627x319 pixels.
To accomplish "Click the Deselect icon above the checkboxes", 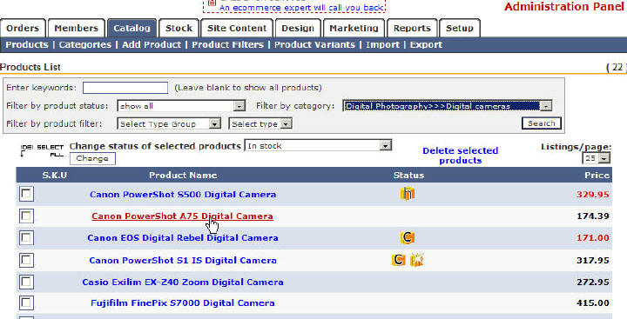I will coord(26,150).
